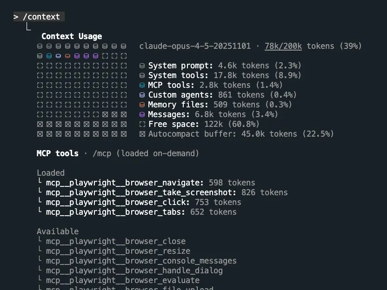
Task: Click the orange cell in the usage grid
Action: pyautogui.click(x=67, y=56)
